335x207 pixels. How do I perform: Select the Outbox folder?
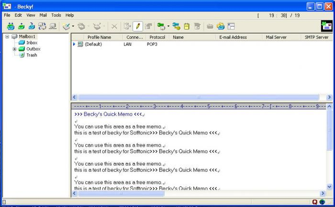click(x=33, y=49)
